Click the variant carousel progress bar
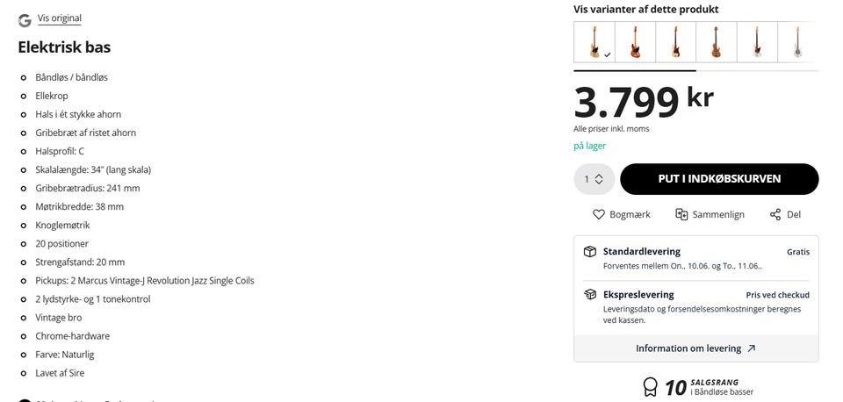This screenshot has height=402, width=843. (x=695, y=70)
